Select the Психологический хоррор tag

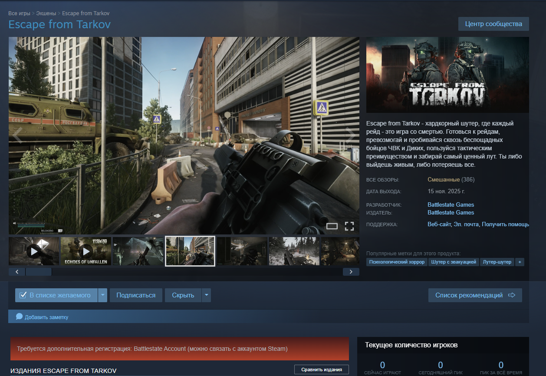tap(397, 262)
